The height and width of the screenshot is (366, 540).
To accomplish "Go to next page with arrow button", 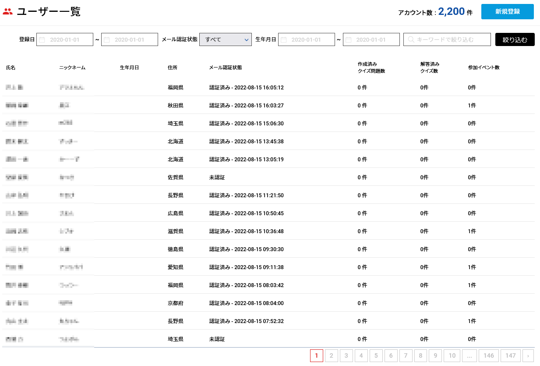I will [528, 356].
